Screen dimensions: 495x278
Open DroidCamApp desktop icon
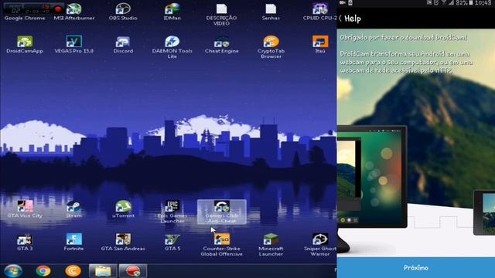click(x=25, y=45)
